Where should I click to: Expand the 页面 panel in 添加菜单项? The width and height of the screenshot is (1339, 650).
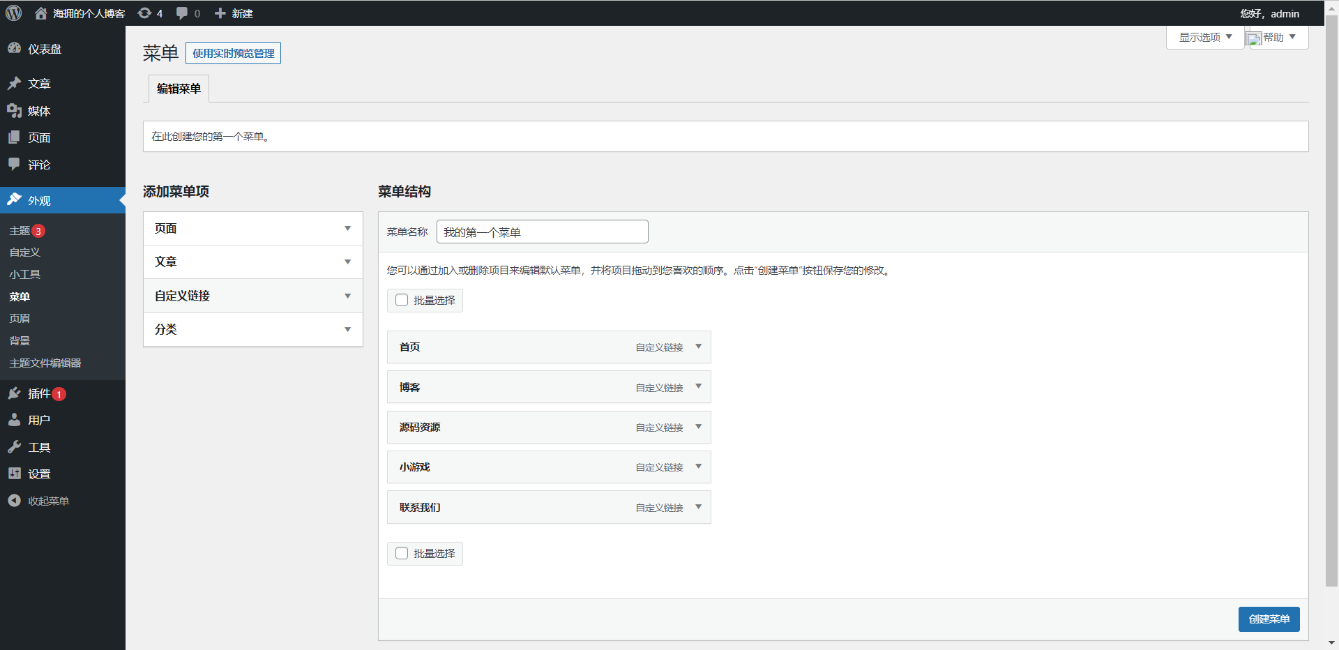[347, 229]
